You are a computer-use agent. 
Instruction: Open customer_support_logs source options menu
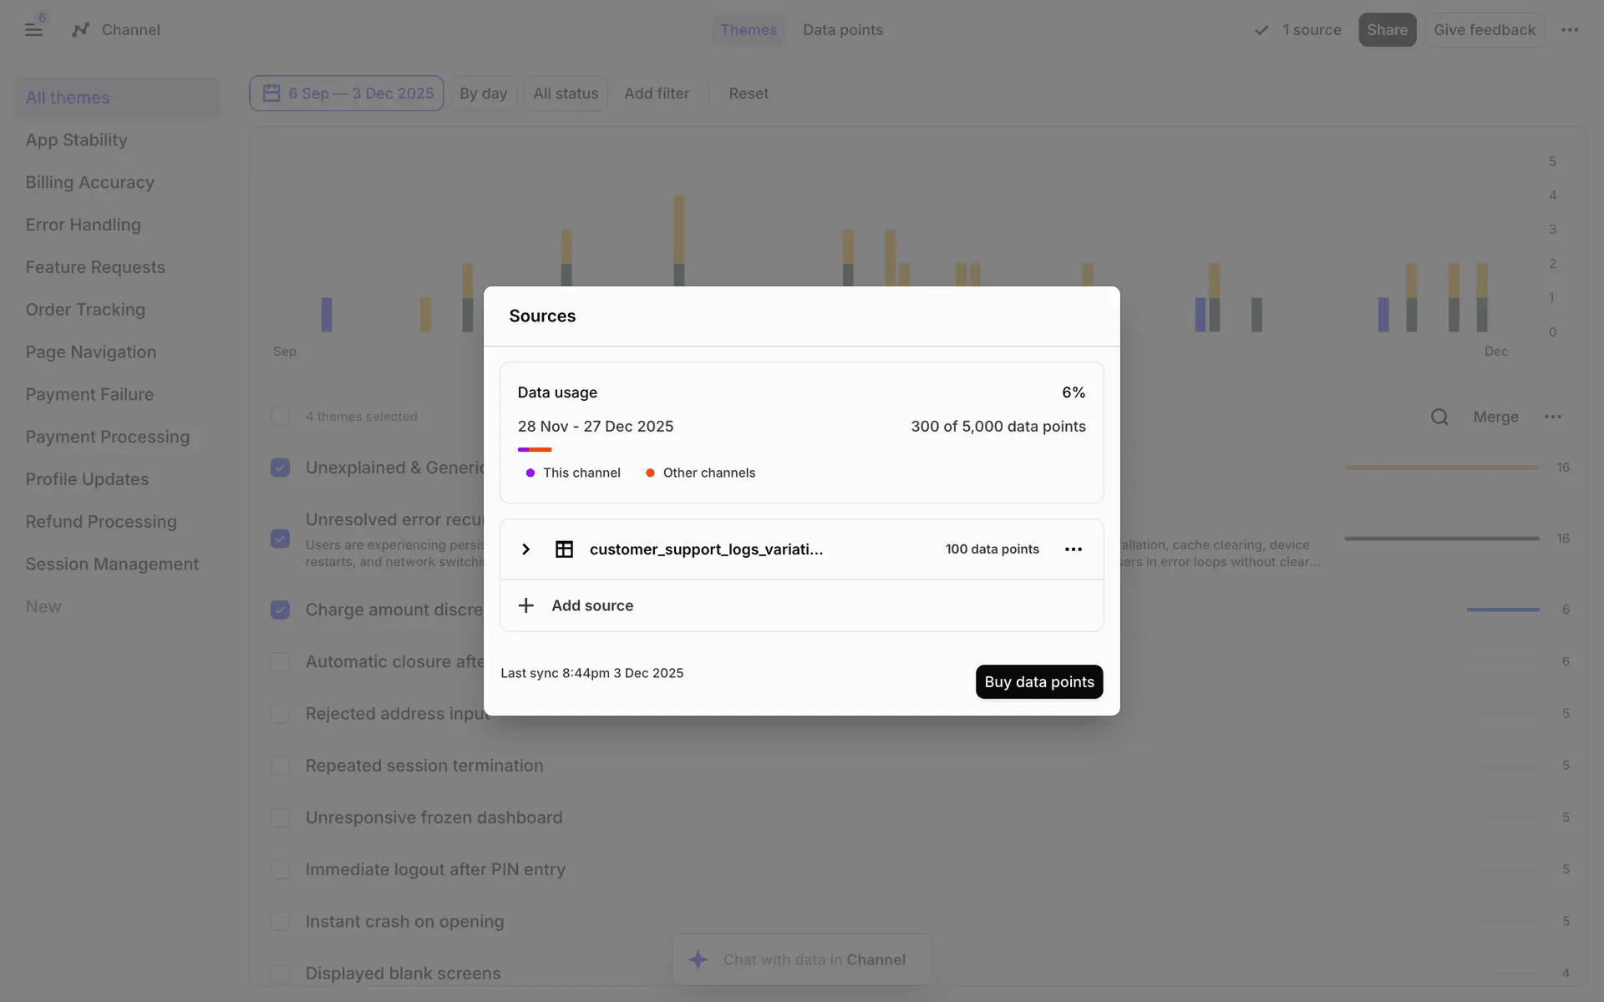point(1074,549)
